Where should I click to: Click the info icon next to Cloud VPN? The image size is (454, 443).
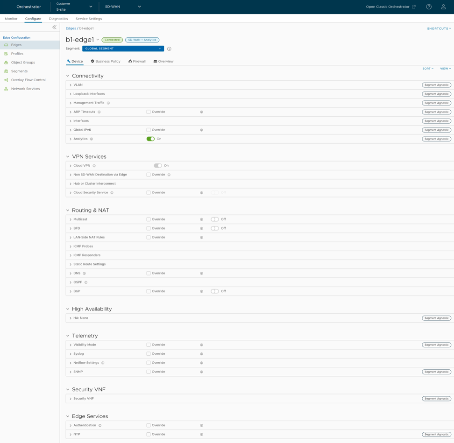pos(94,166)
